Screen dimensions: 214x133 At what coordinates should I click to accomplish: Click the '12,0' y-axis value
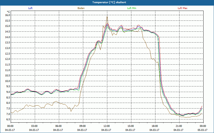point(8,59)
